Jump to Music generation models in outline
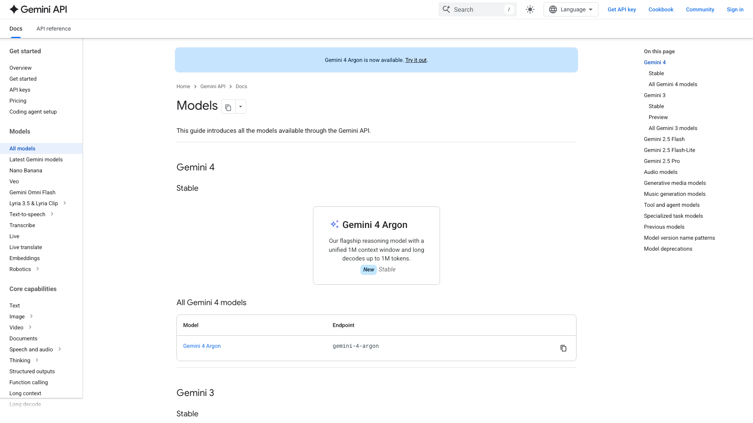 coord(675,194)
